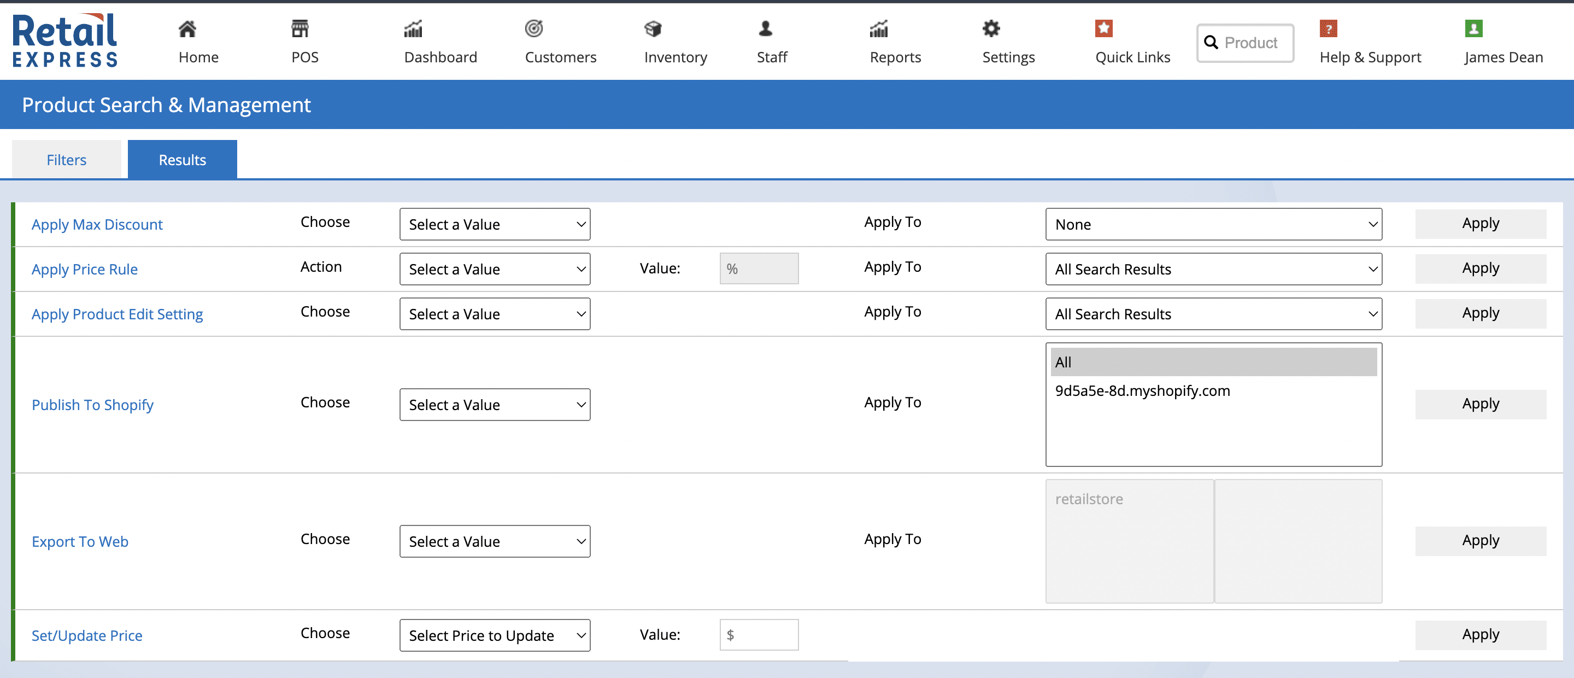Click the Quick Links star icon

(1103, 28)
